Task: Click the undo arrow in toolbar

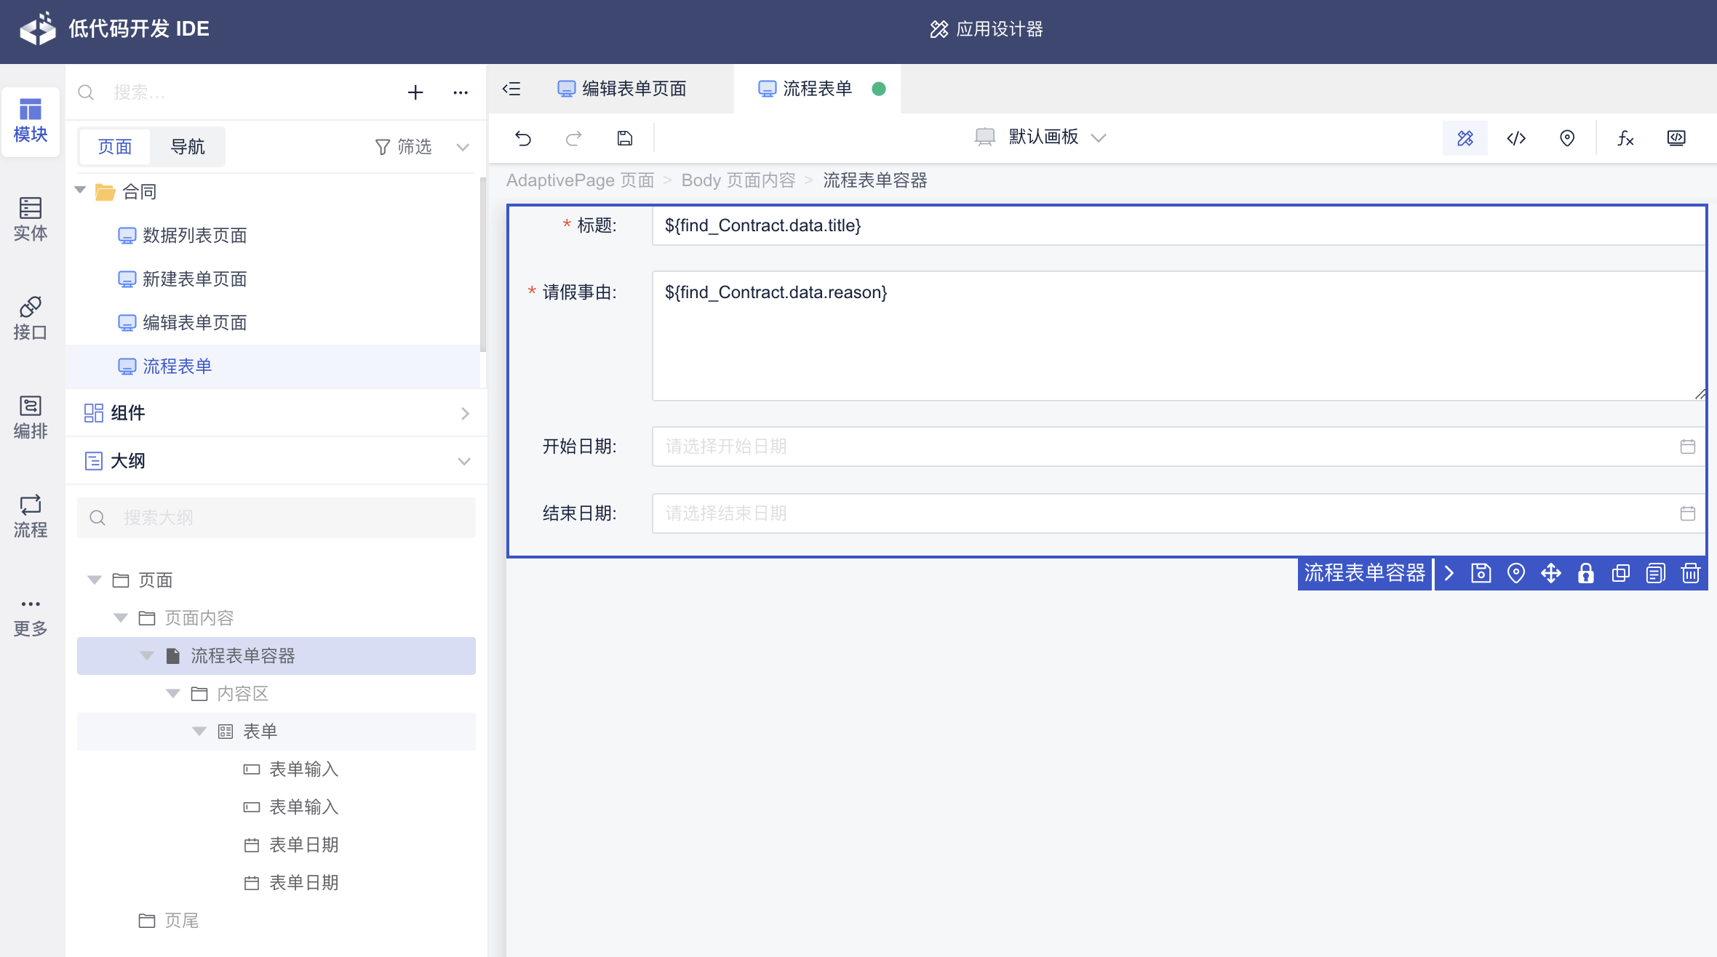Action: [x=523, y=138]
